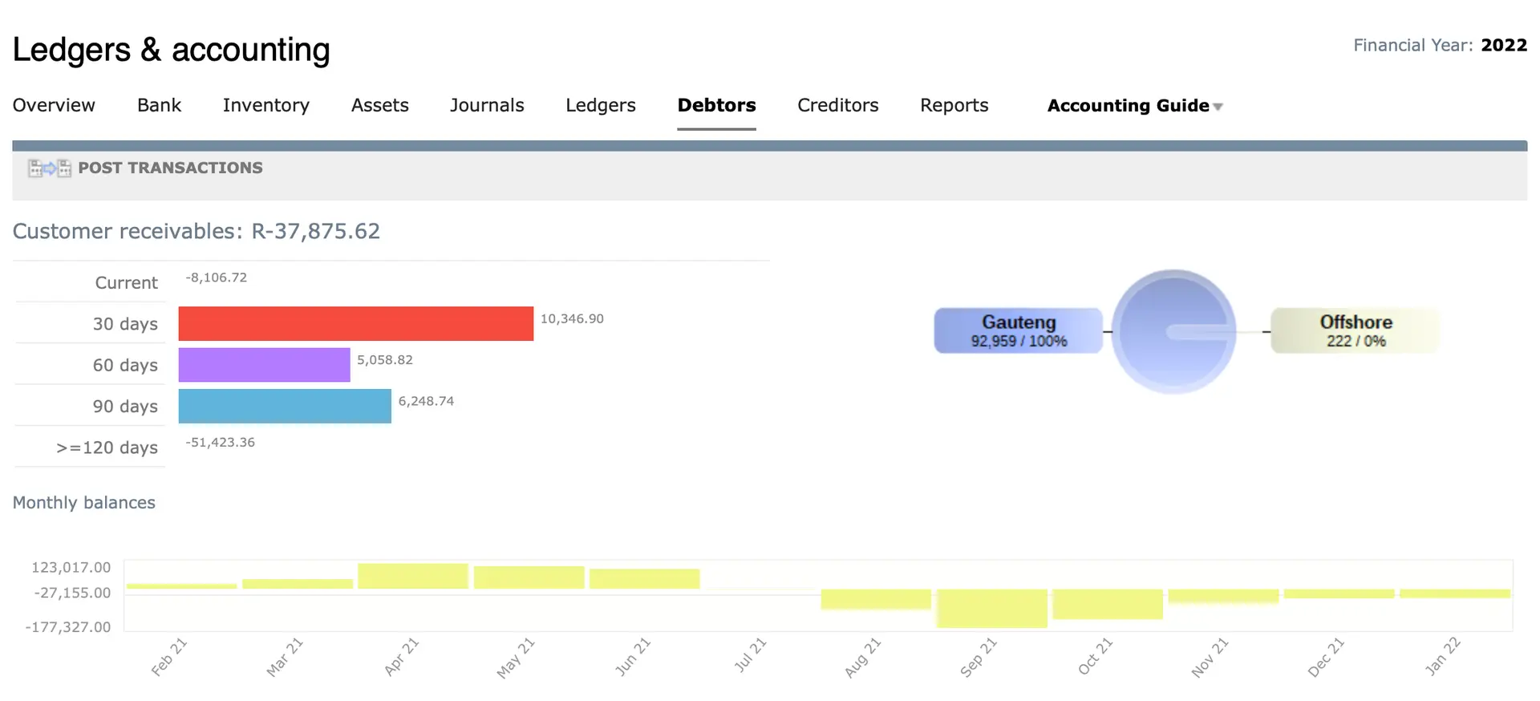Go to the Inventory tab
The width and height of the screenshot is (1540, 701).
tap(265, 105)
